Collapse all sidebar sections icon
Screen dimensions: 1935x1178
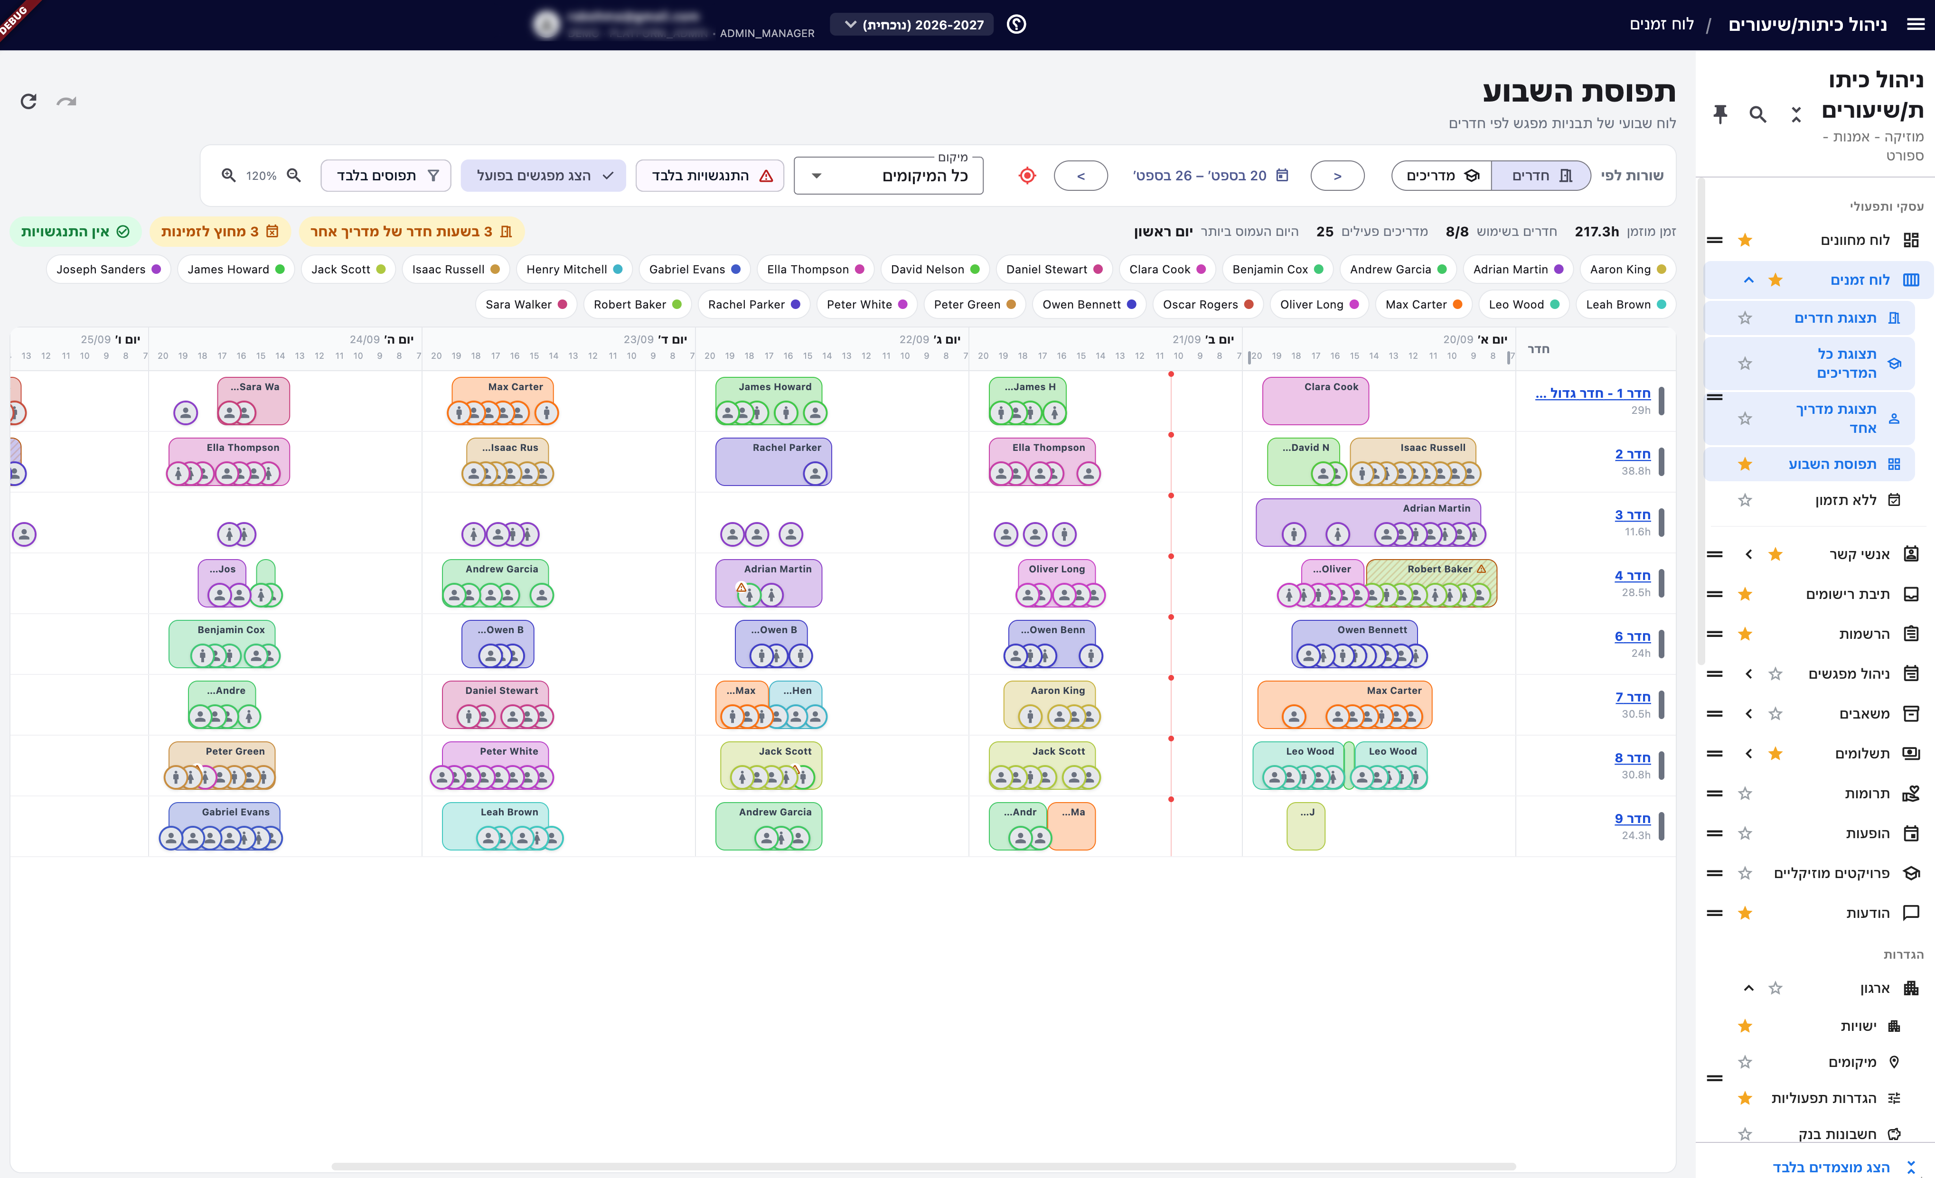point(1796,115)
